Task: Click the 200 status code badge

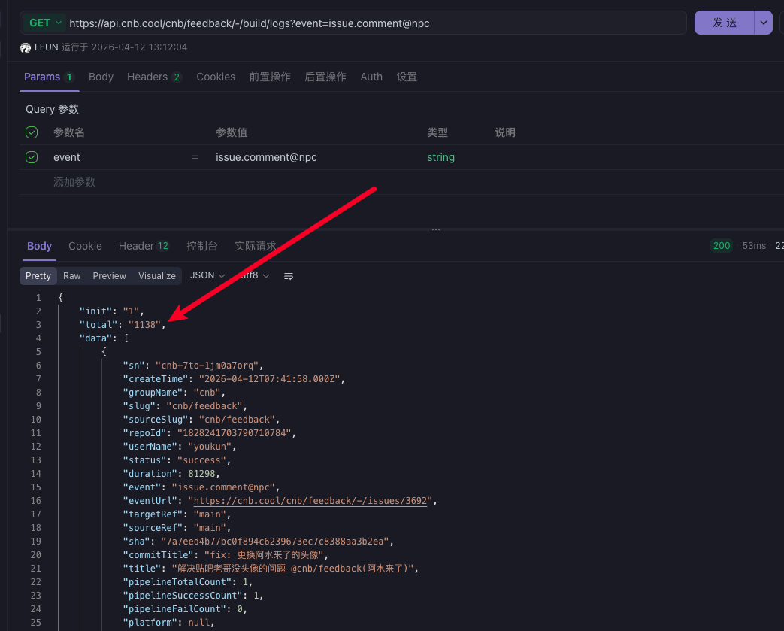Action: pos(722,246)
